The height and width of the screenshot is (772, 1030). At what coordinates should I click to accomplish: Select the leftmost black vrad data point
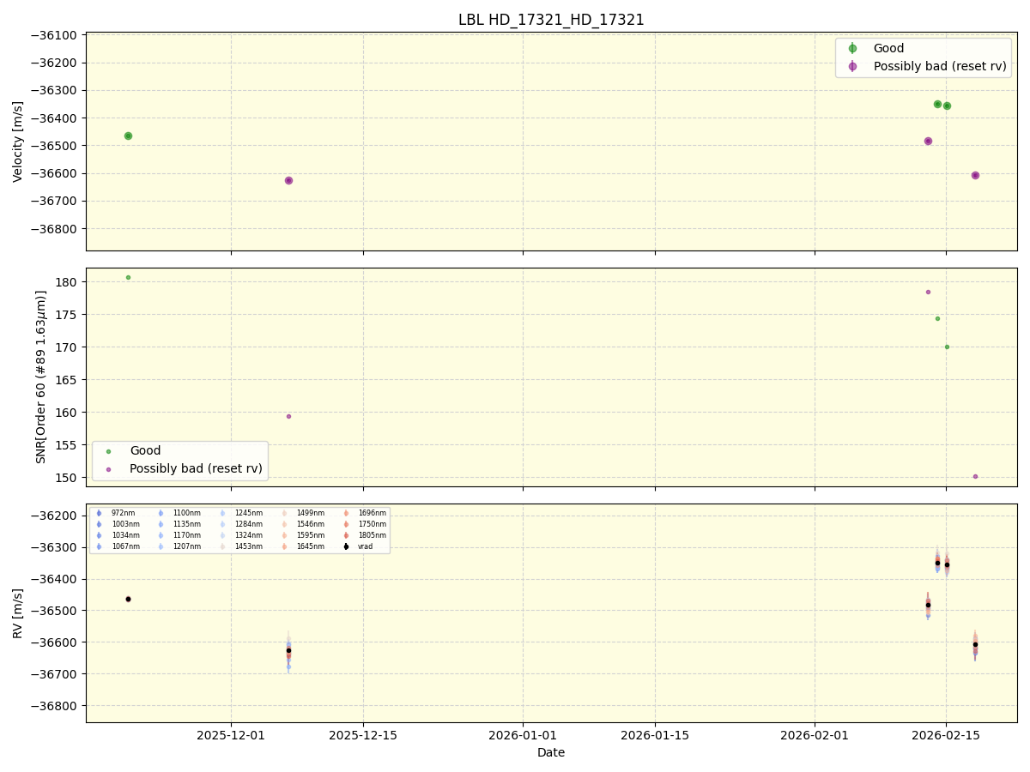coord(127,600)
